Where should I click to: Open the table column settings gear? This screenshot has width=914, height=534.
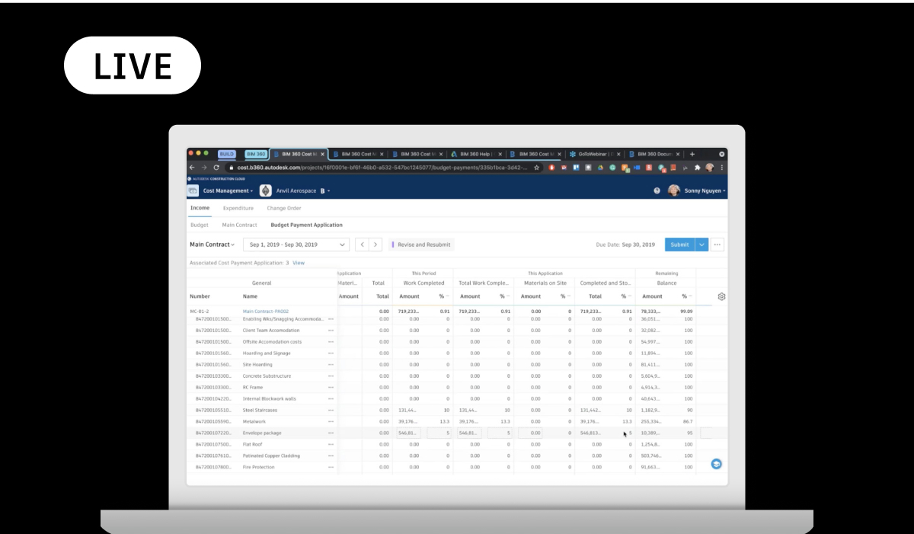[721, 296]
